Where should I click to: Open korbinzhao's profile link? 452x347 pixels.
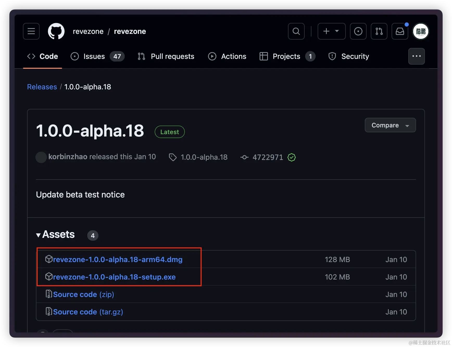pos(68,157)
